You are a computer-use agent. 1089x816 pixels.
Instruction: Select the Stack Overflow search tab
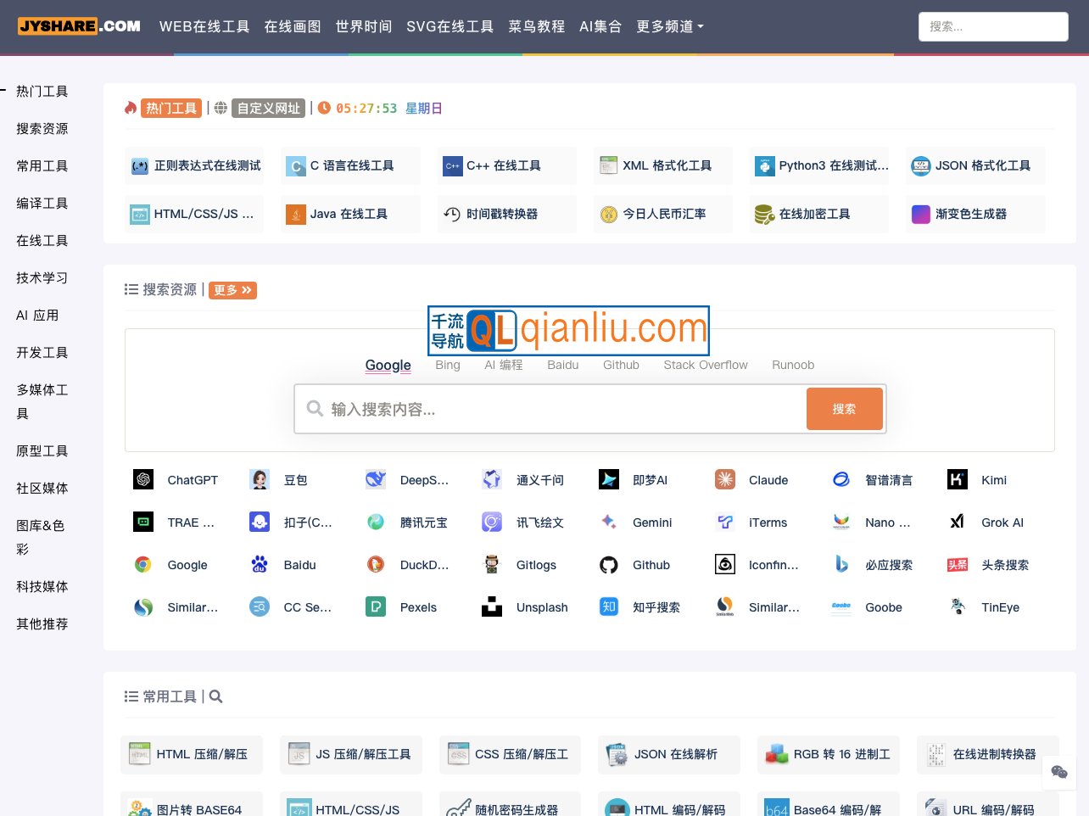click(705, 365)
